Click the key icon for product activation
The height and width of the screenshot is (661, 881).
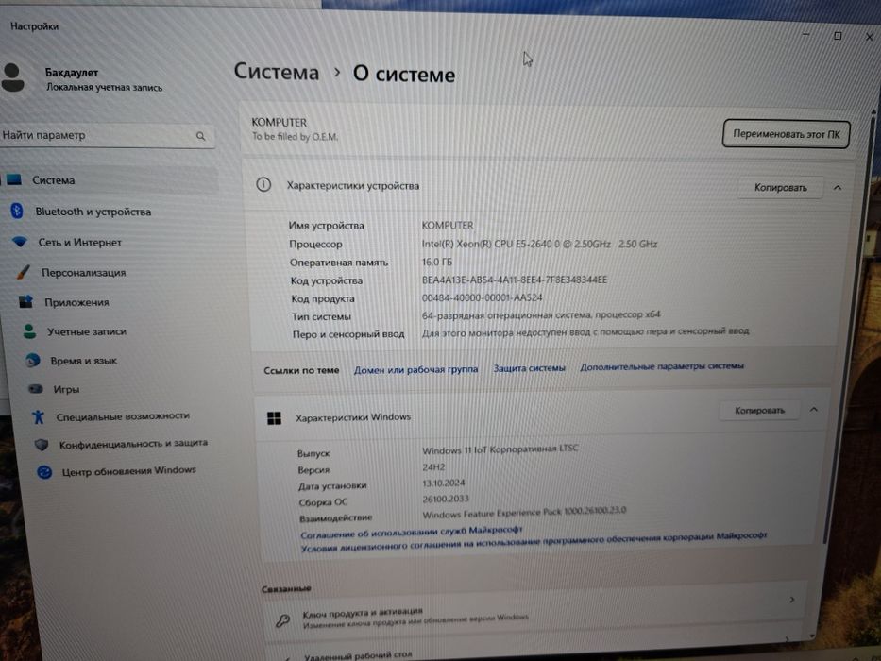(282, 620)
